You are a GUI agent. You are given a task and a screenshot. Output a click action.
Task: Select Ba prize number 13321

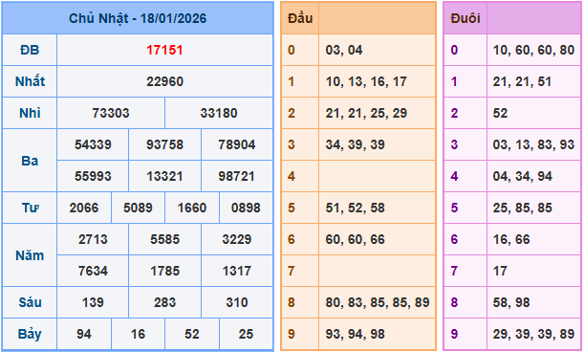pos(164,176)
